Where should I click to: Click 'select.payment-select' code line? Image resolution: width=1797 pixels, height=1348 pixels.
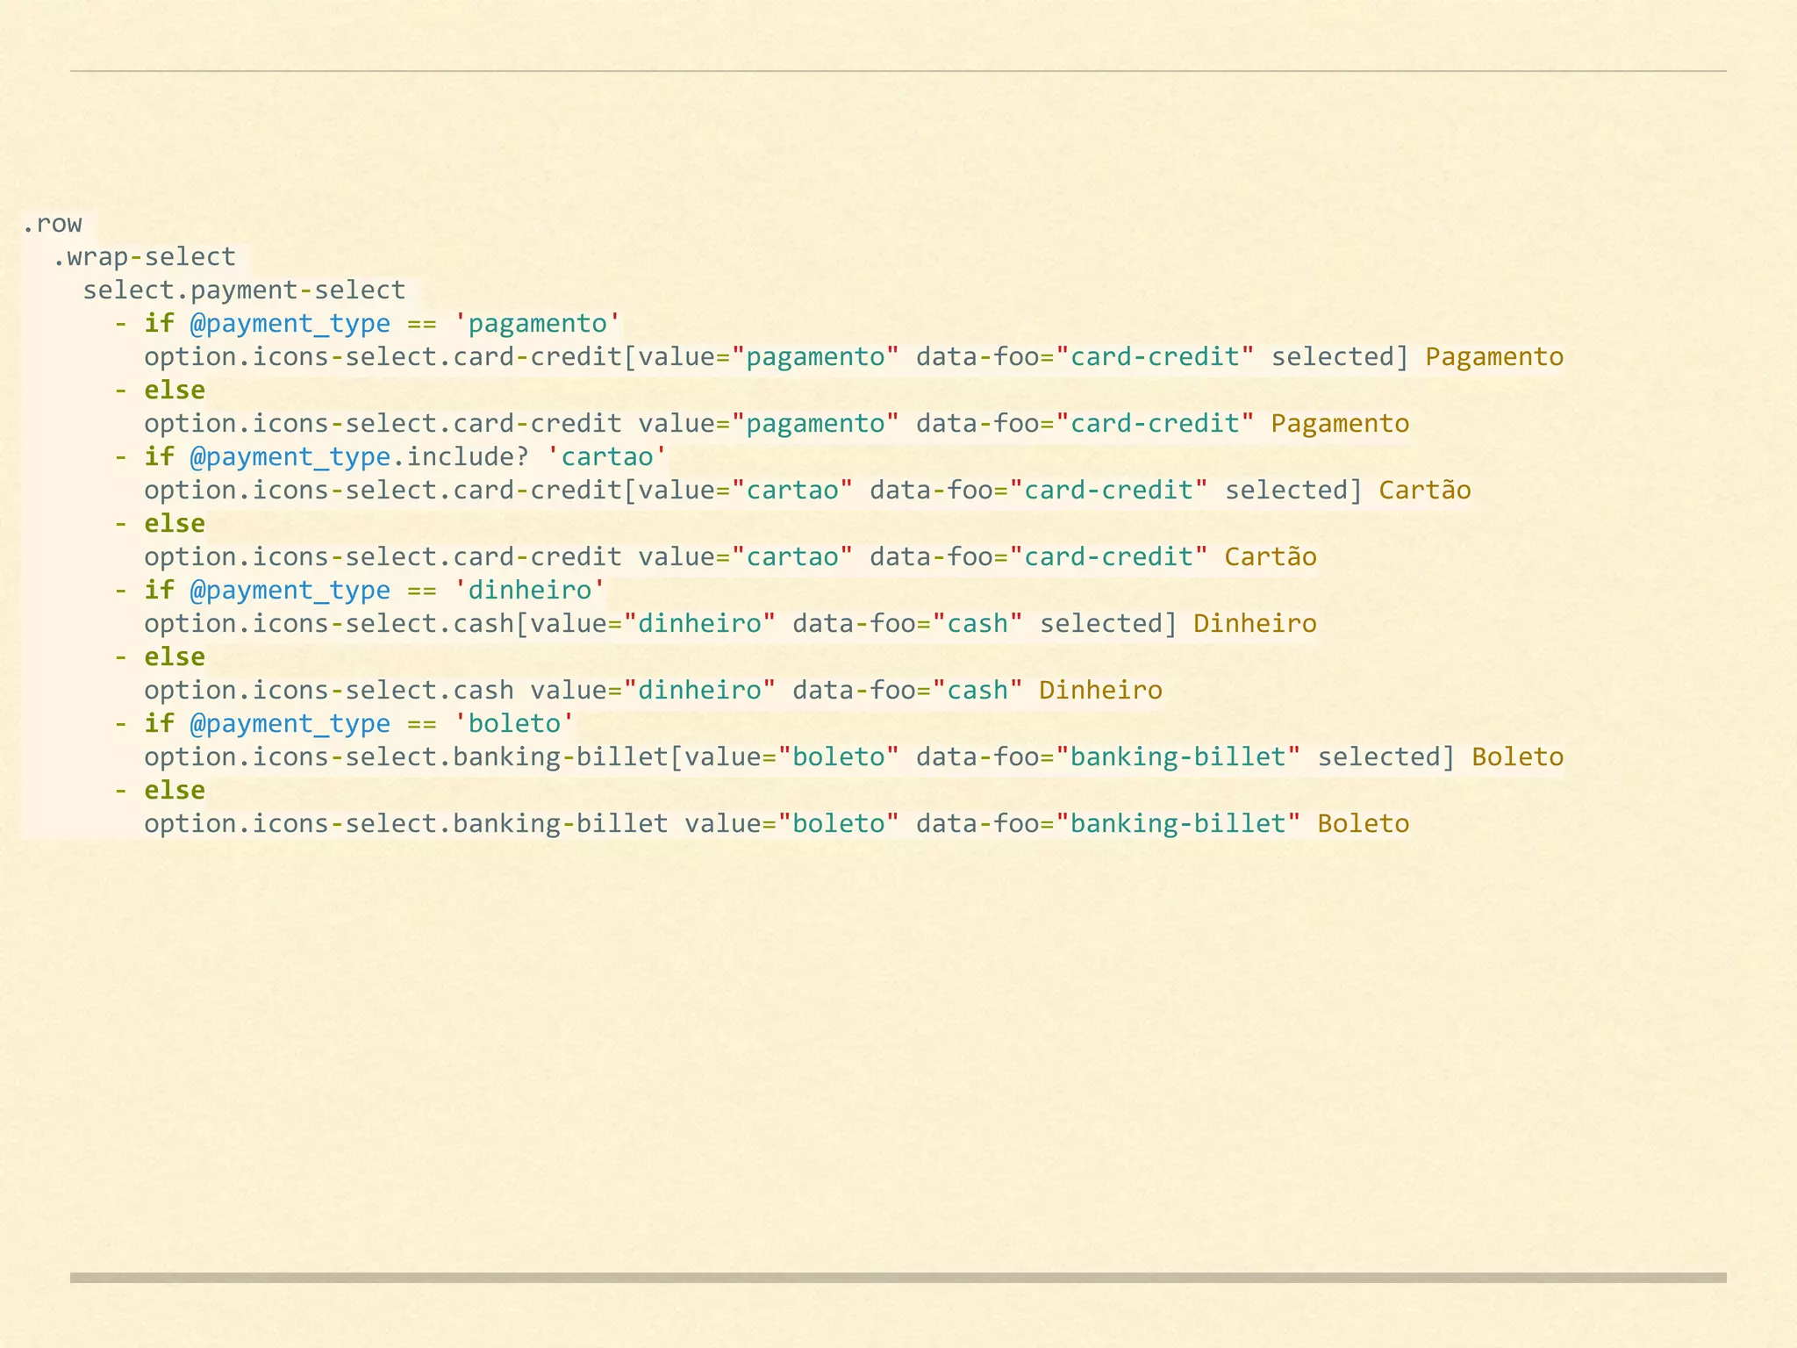coord(244,290)
